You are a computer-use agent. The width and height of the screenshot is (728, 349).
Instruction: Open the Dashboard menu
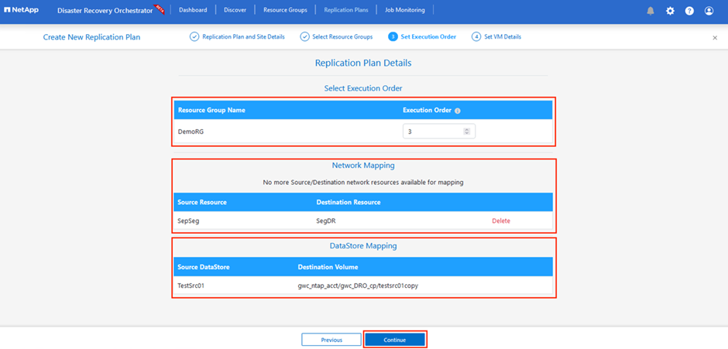pyautogui.click(x=193, y=10)
